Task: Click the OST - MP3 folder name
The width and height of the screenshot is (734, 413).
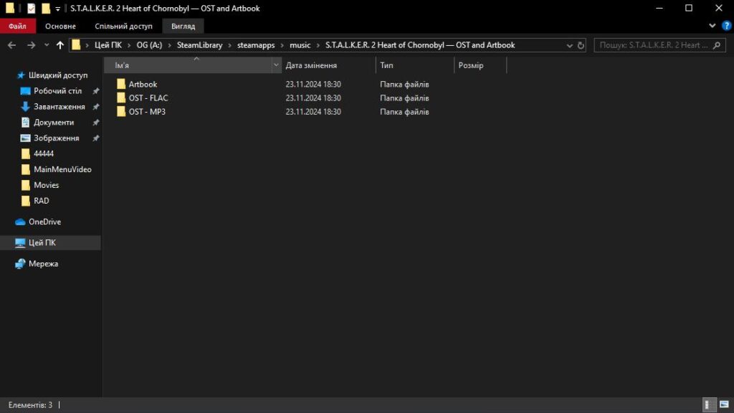Action: 147,111
